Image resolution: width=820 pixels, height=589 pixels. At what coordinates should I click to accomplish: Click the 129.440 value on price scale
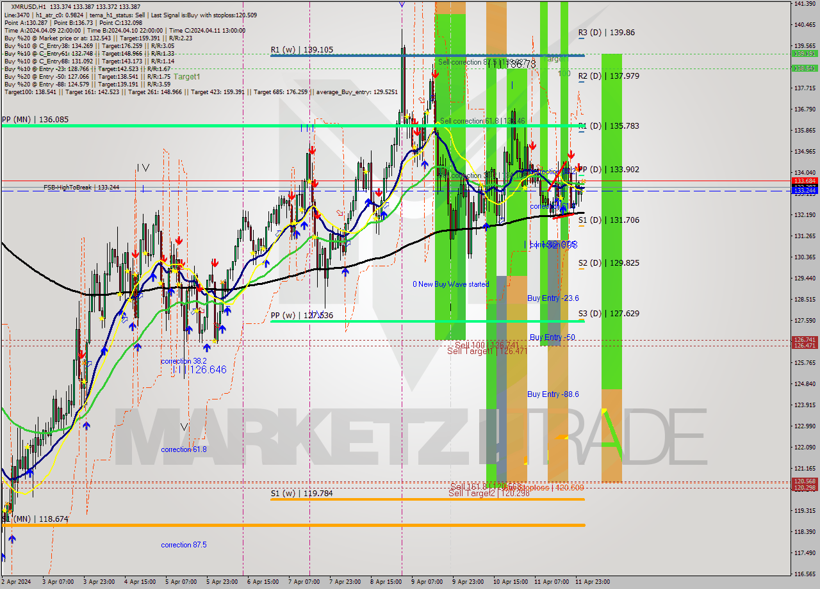click(804, 278)
